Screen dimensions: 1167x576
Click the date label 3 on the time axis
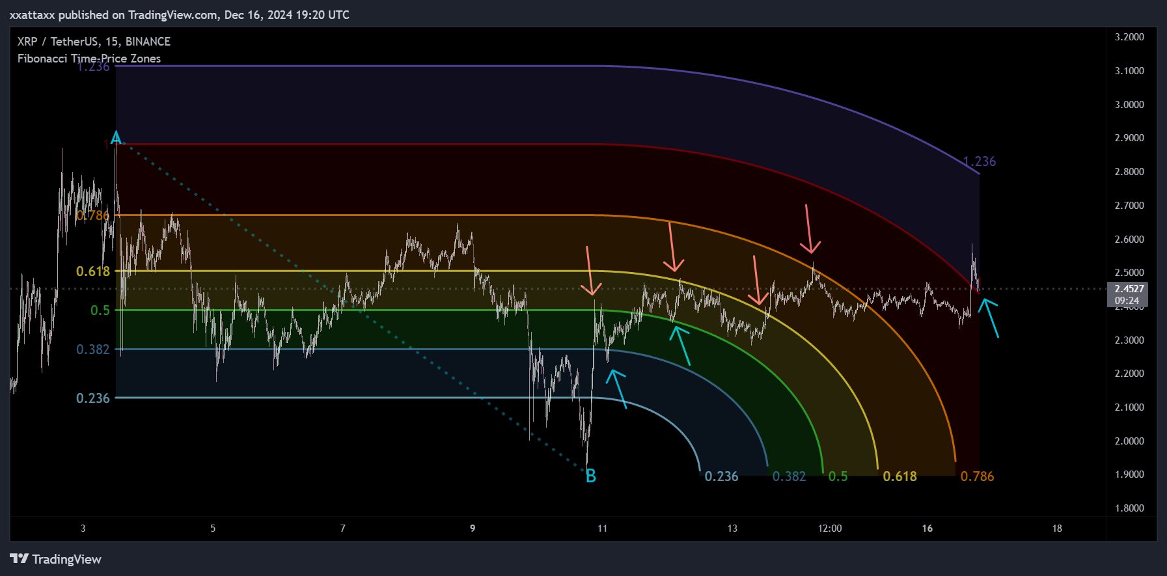pyautogui.click(x=83, y=528)
